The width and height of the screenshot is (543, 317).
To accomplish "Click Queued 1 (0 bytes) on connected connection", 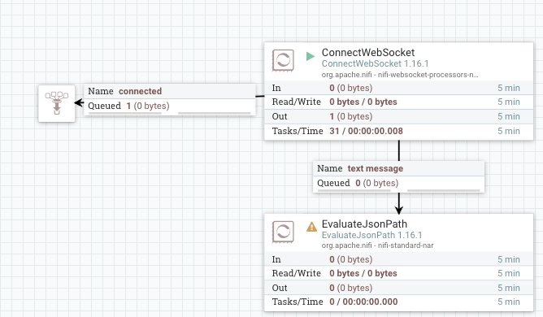I will [x=128, y=106].
